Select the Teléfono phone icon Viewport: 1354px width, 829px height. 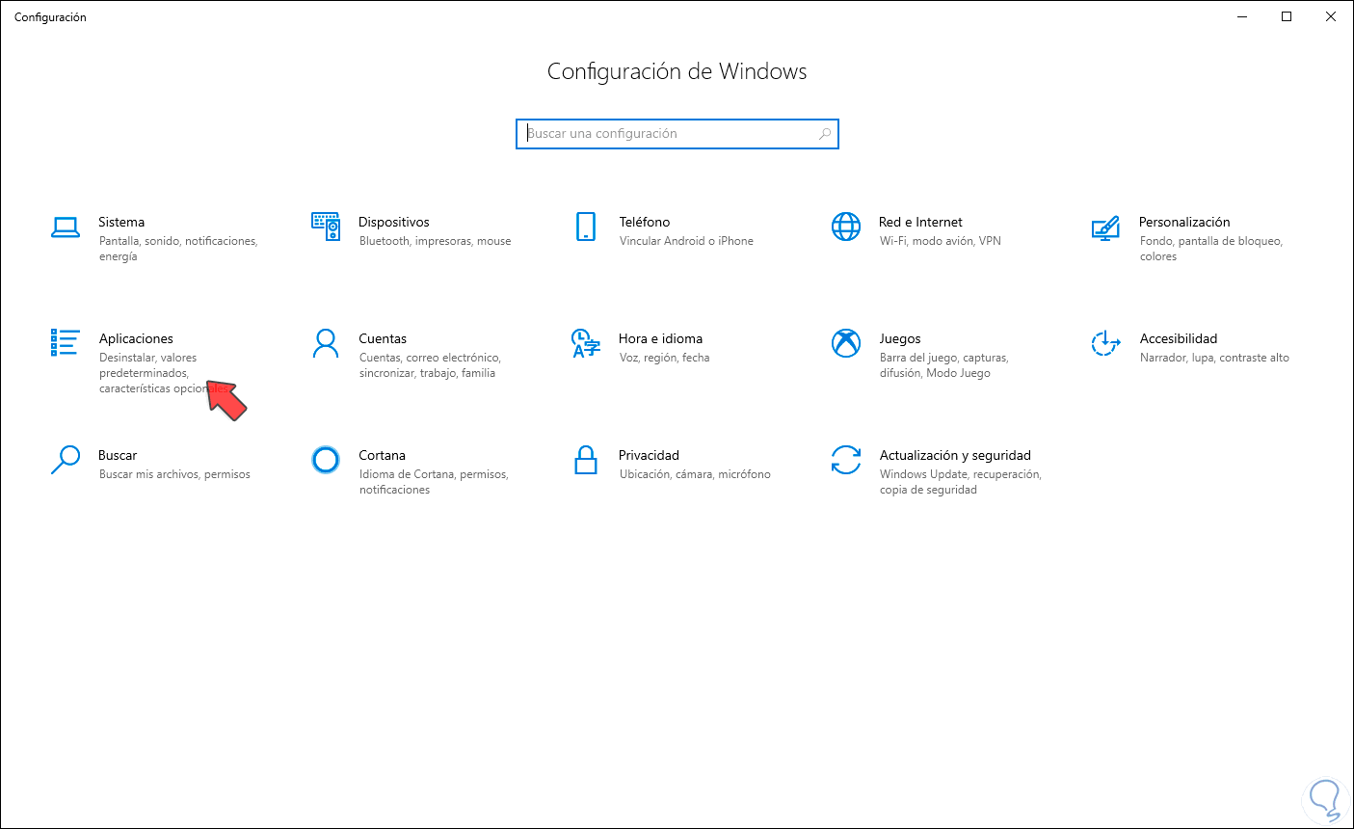586,227
